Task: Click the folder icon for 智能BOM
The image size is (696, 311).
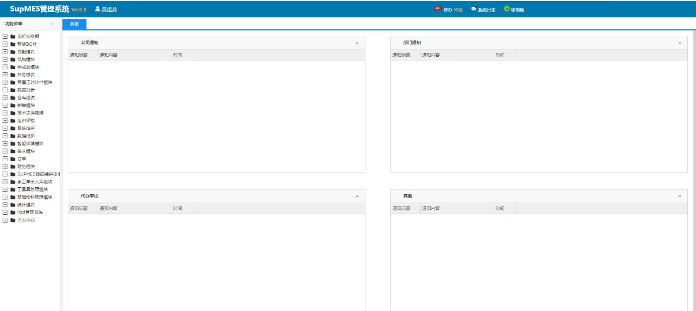Action: click(13, 44)
